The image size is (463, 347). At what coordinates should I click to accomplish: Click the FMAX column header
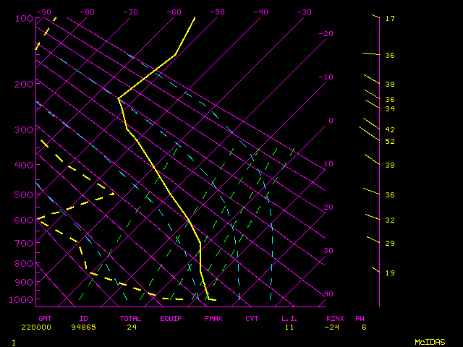pos(213,318)
